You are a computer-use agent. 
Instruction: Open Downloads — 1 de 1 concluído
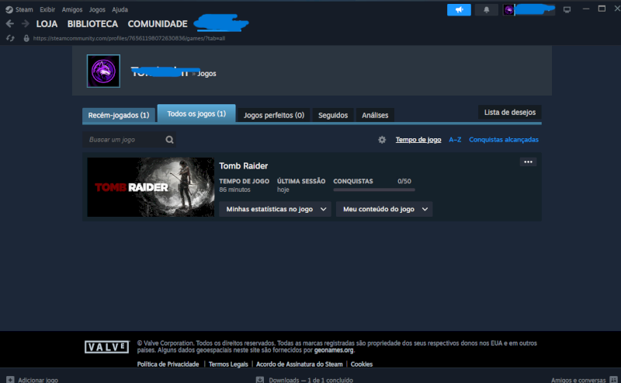pyautogui.click(x=311, y=380)
